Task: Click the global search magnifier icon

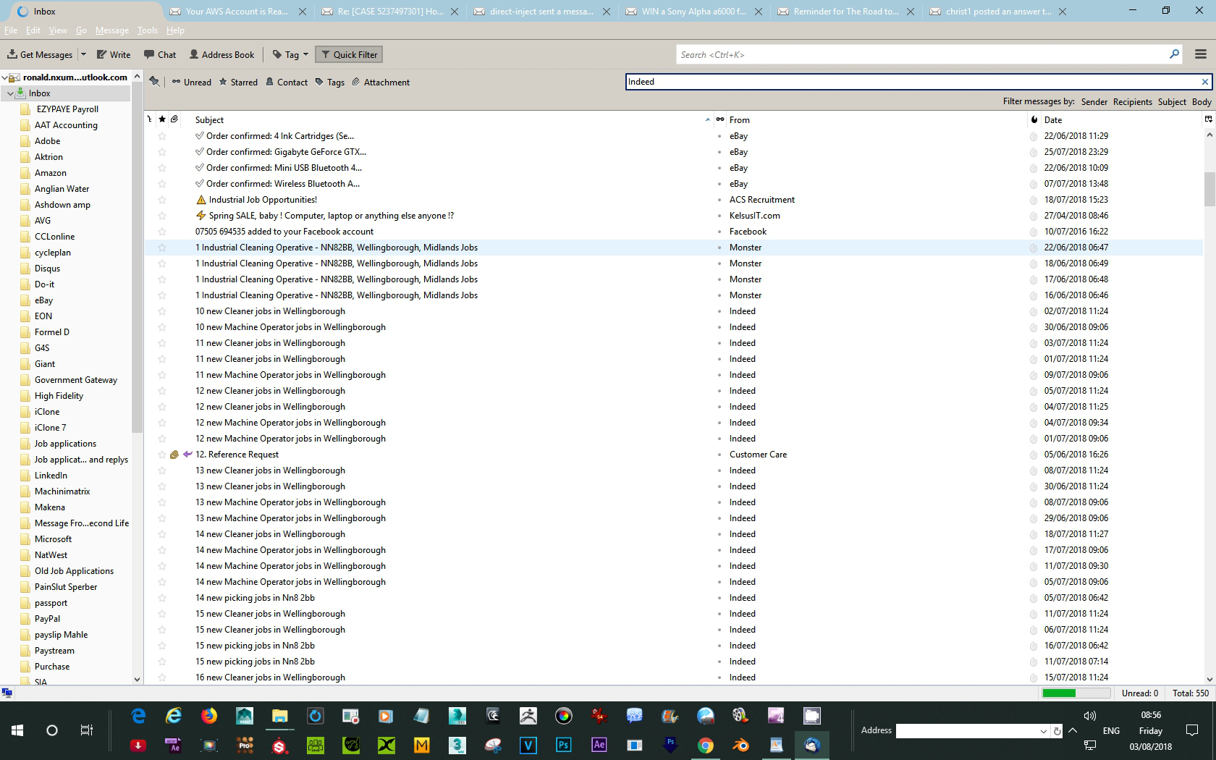Action: [1174, 54]
